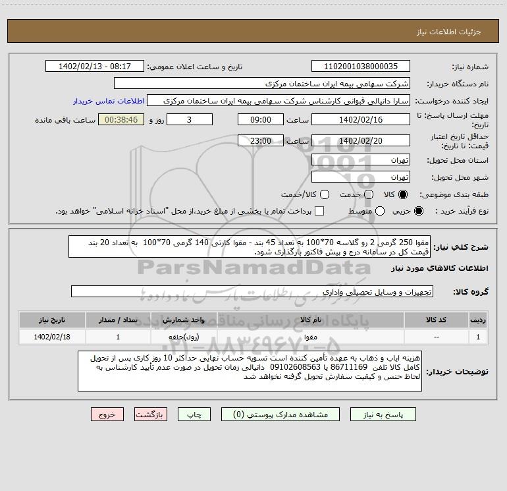Image resolution: width=507 pixels, height=491 pixels.
Task: Click the validity time field 23:00
Action: tap(261, 140)
